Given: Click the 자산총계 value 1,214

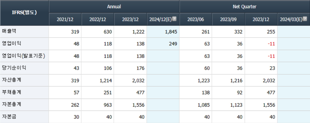Looking at the screenshot, I should (106, 81).
